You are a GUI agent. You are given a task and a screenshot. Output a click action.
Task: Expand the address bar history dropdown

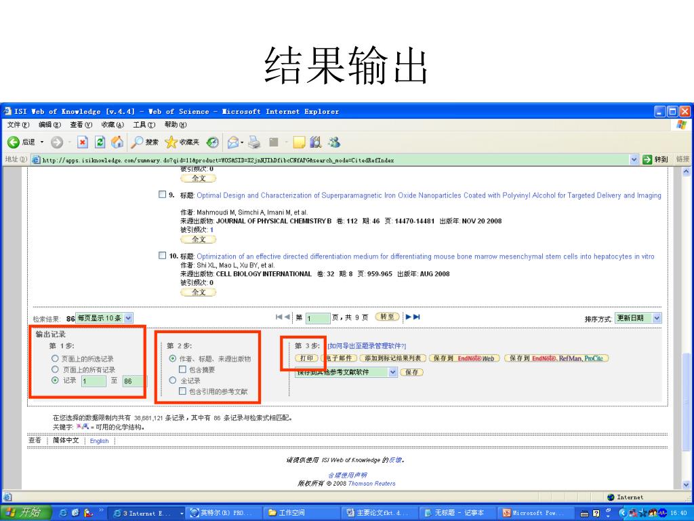(634, 159)
